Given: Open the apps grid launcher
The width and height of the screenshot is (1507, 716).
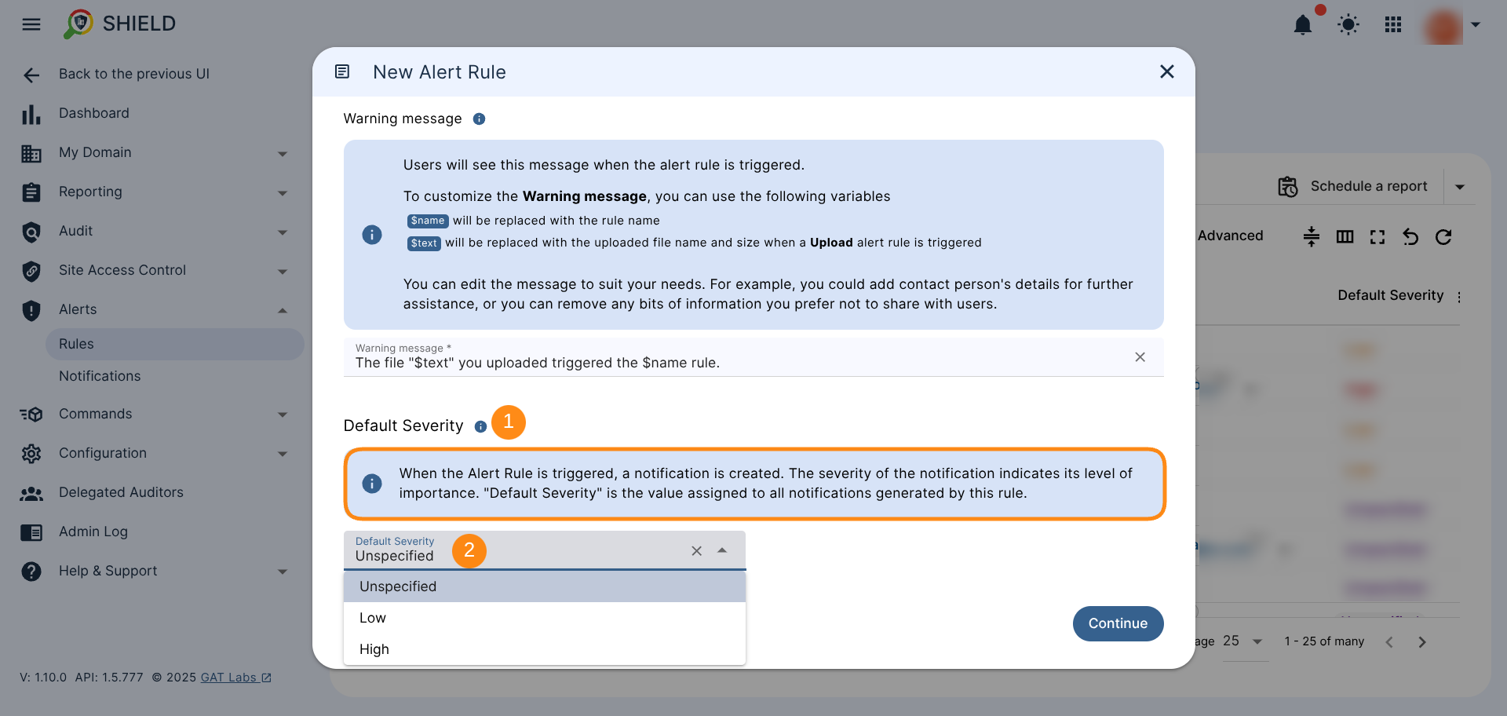Looking at the screenshot, I should pyautogui.click(x=1393, y=25).
